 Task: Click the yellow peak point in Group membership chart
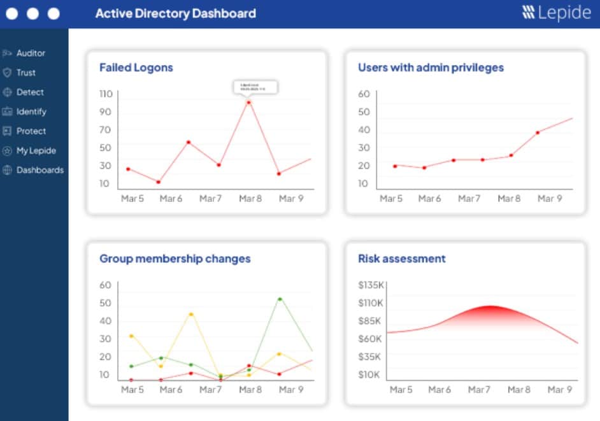(191, 314)
